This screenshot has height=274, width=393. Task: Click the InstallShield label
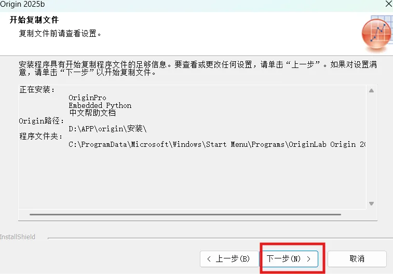[x=18, y=237]
